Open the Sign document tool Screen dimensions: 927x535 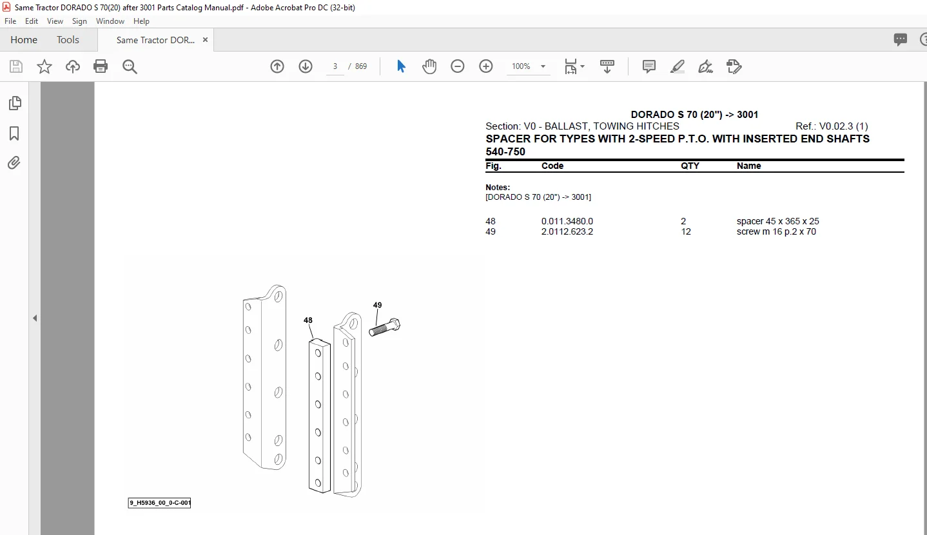pos(706,66)
